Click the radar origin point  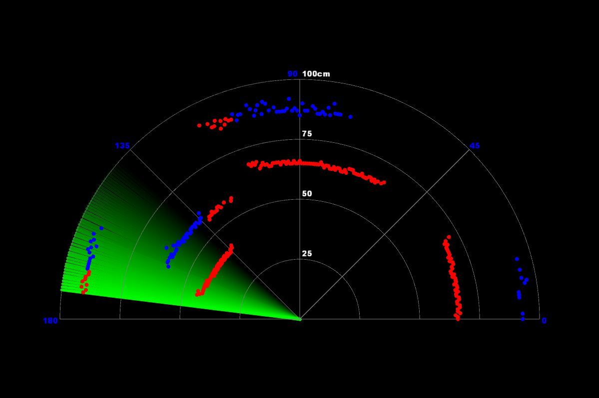300,319
